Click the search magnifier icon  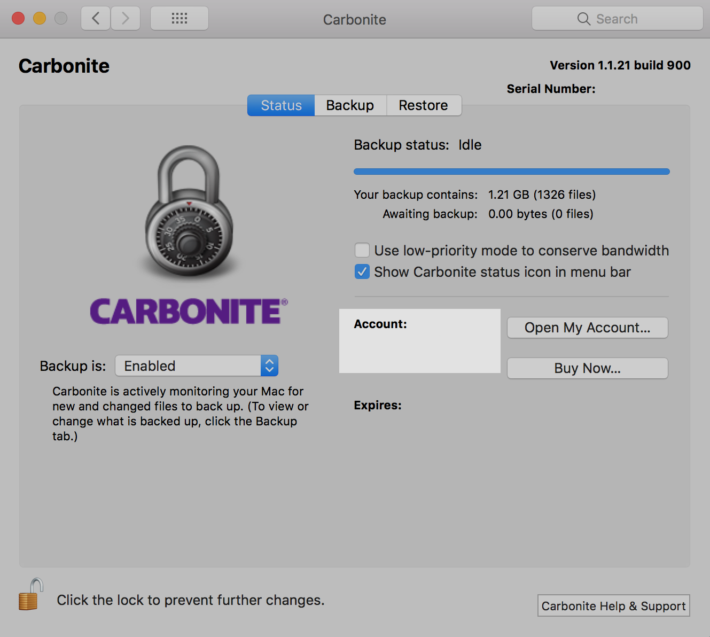pos(584,18)
